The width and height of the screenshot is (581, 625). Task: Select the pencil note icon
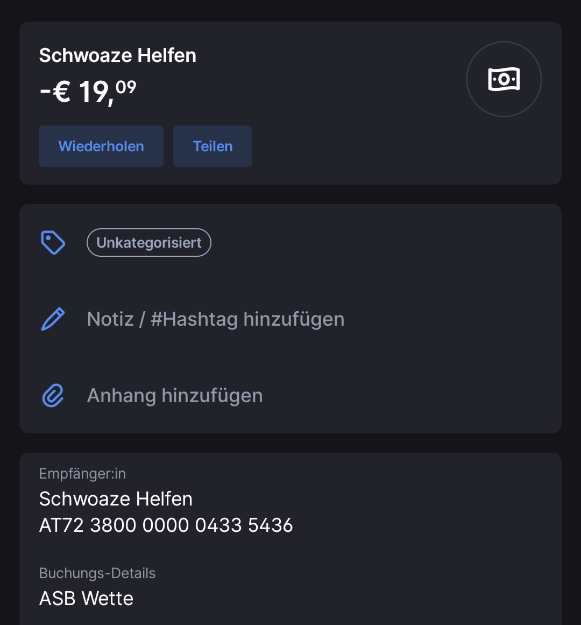(x=53, y=319)
